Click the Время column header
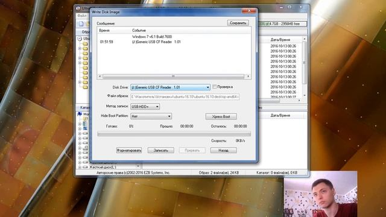 [104, 31]
